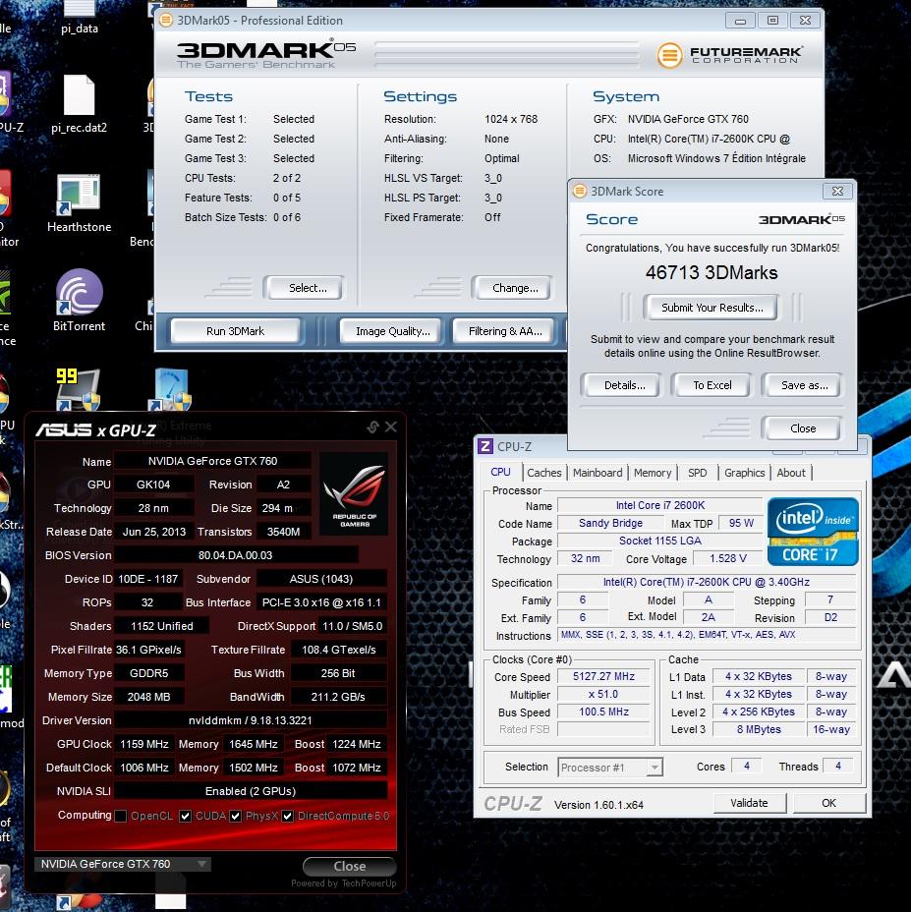Screen dimensions: 911x912
Task: Open the Mainboard tab in CPU-Z
Action: [598, 473]
